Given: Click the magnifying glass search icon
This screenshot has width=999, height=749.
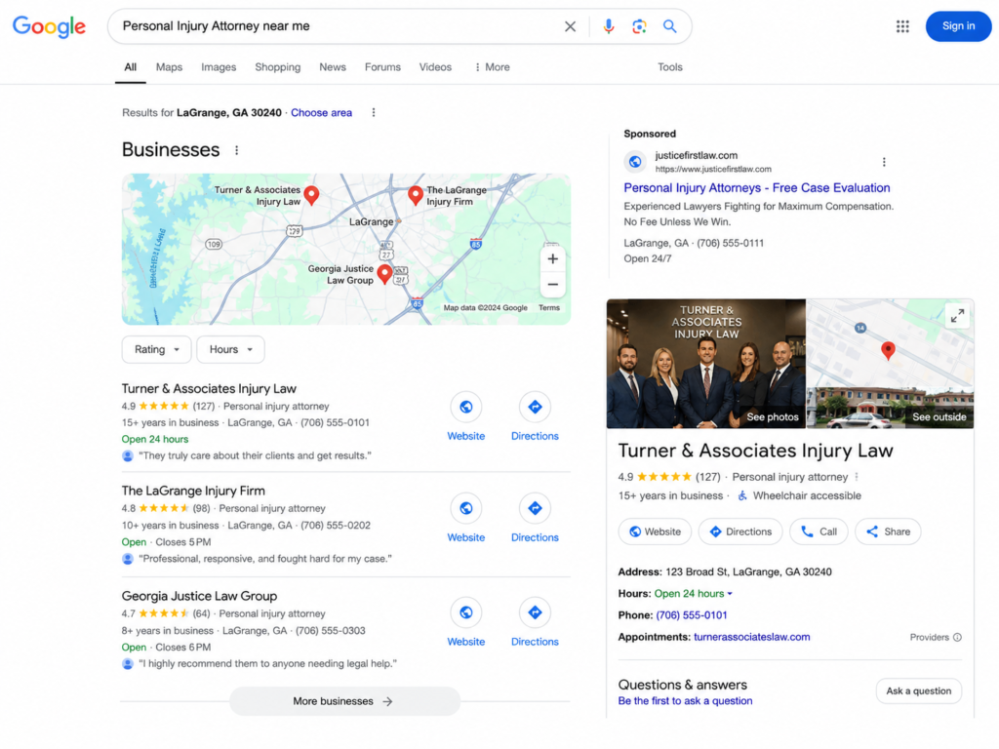Looking at the screenshot, I should (x=669, y=26).
